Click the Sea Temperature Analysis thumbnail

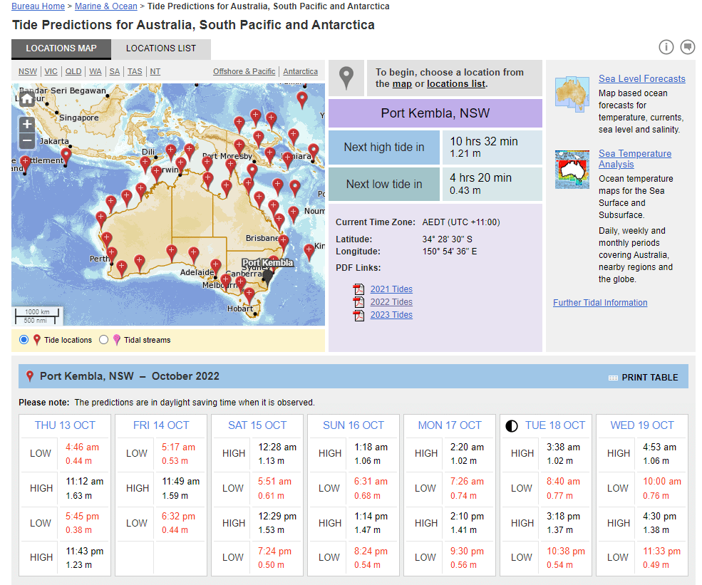click(x=572, y=169)
